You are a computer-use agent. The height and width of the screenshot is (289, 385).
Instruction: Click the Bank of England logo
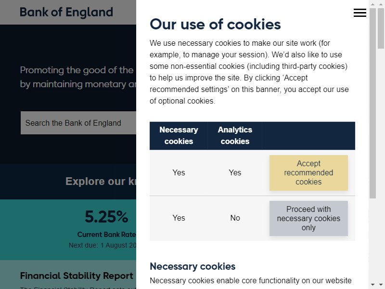[x=66, y=13]
